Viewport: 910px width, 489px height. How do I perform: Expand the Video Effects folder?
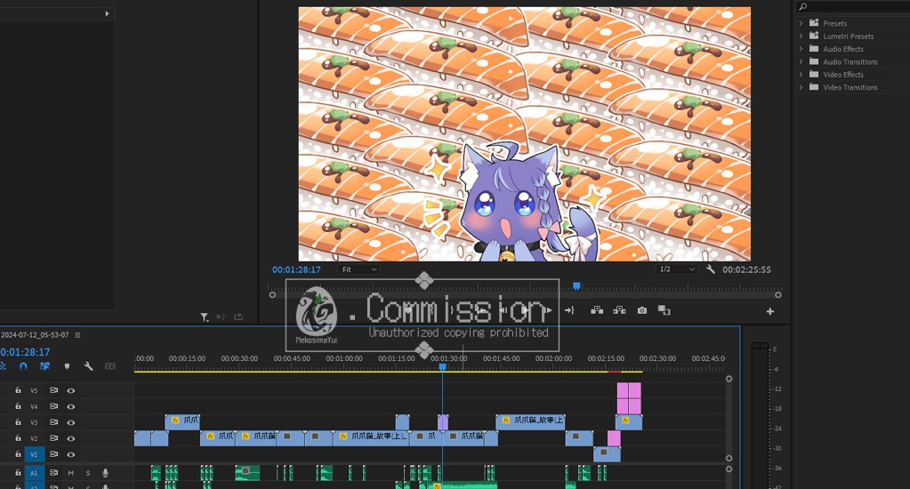tap(801, 75)
